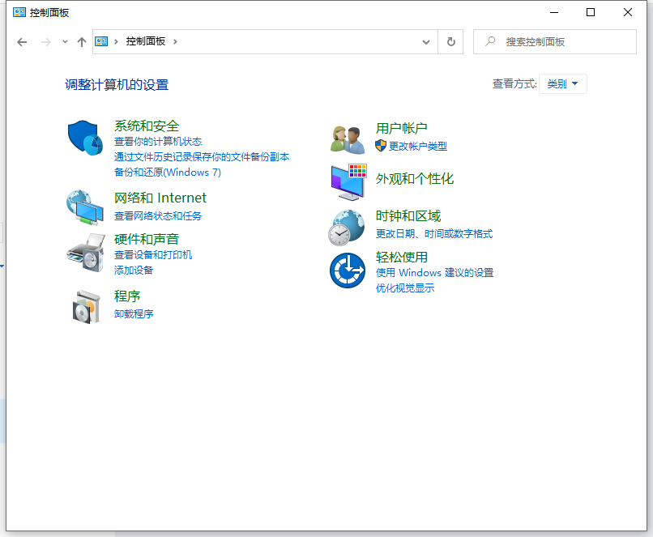The height and width of the screenshot is (537, 653).
Task: Open 备份和还原(Windows 7) link
Action: click(167, 172)
